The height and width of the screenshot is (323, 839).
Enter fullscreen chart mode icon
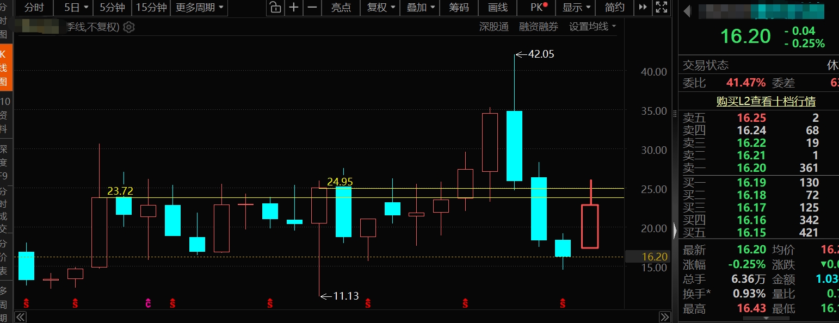(x=662, y=7)
